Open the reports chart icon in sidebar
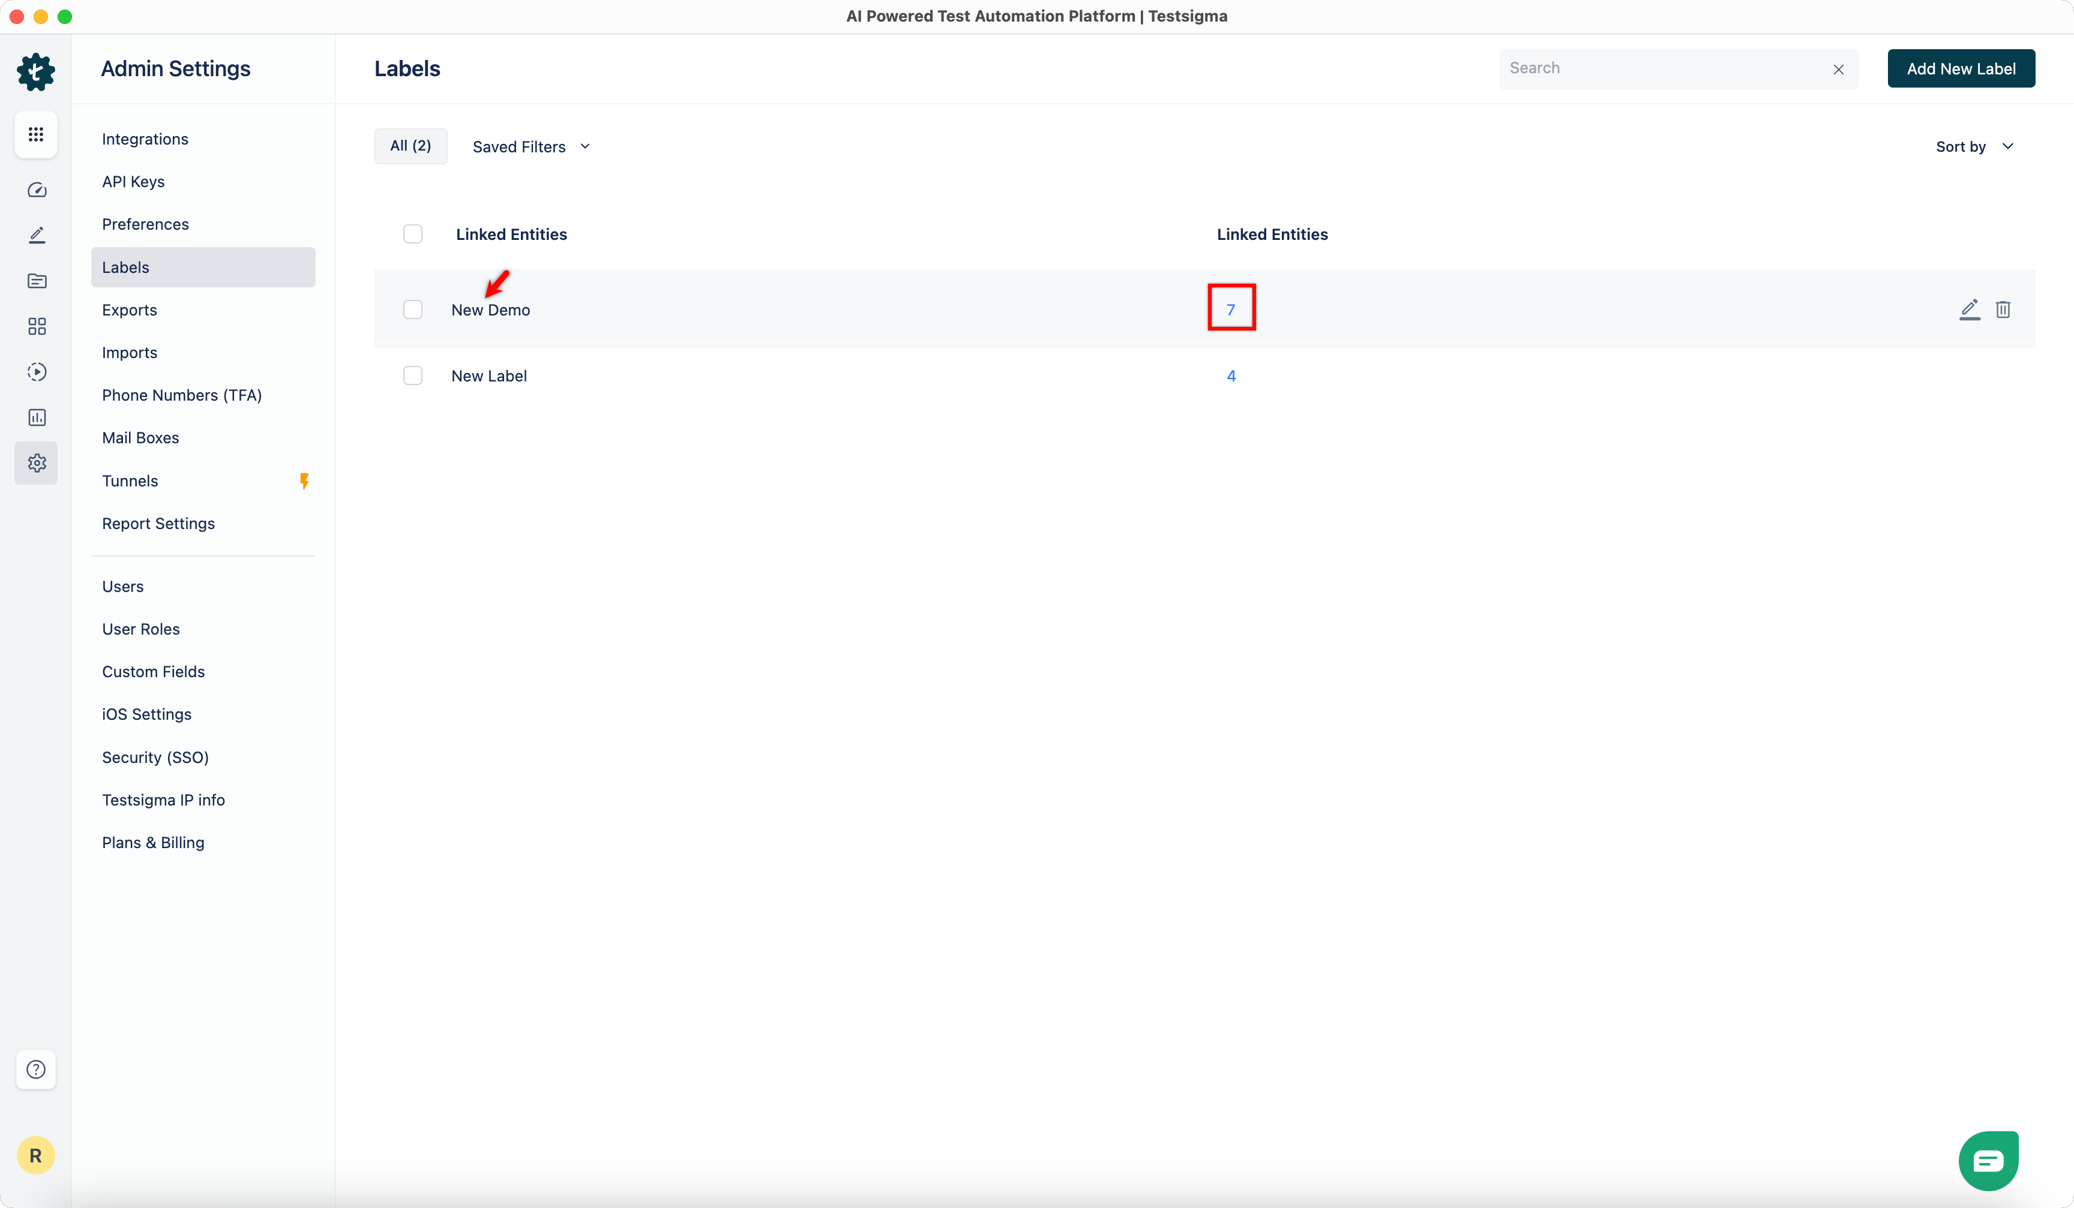 (x=36, y=417)
